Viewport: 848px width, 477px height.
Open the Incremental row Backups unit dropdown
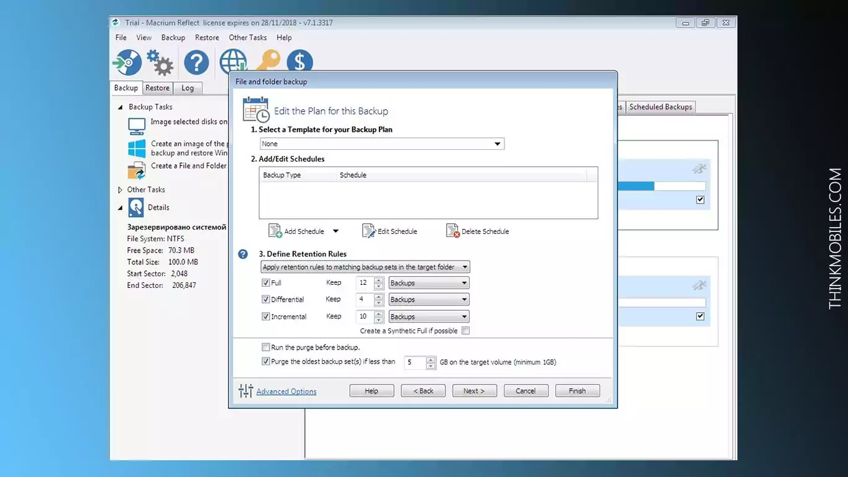coord(429,317)
